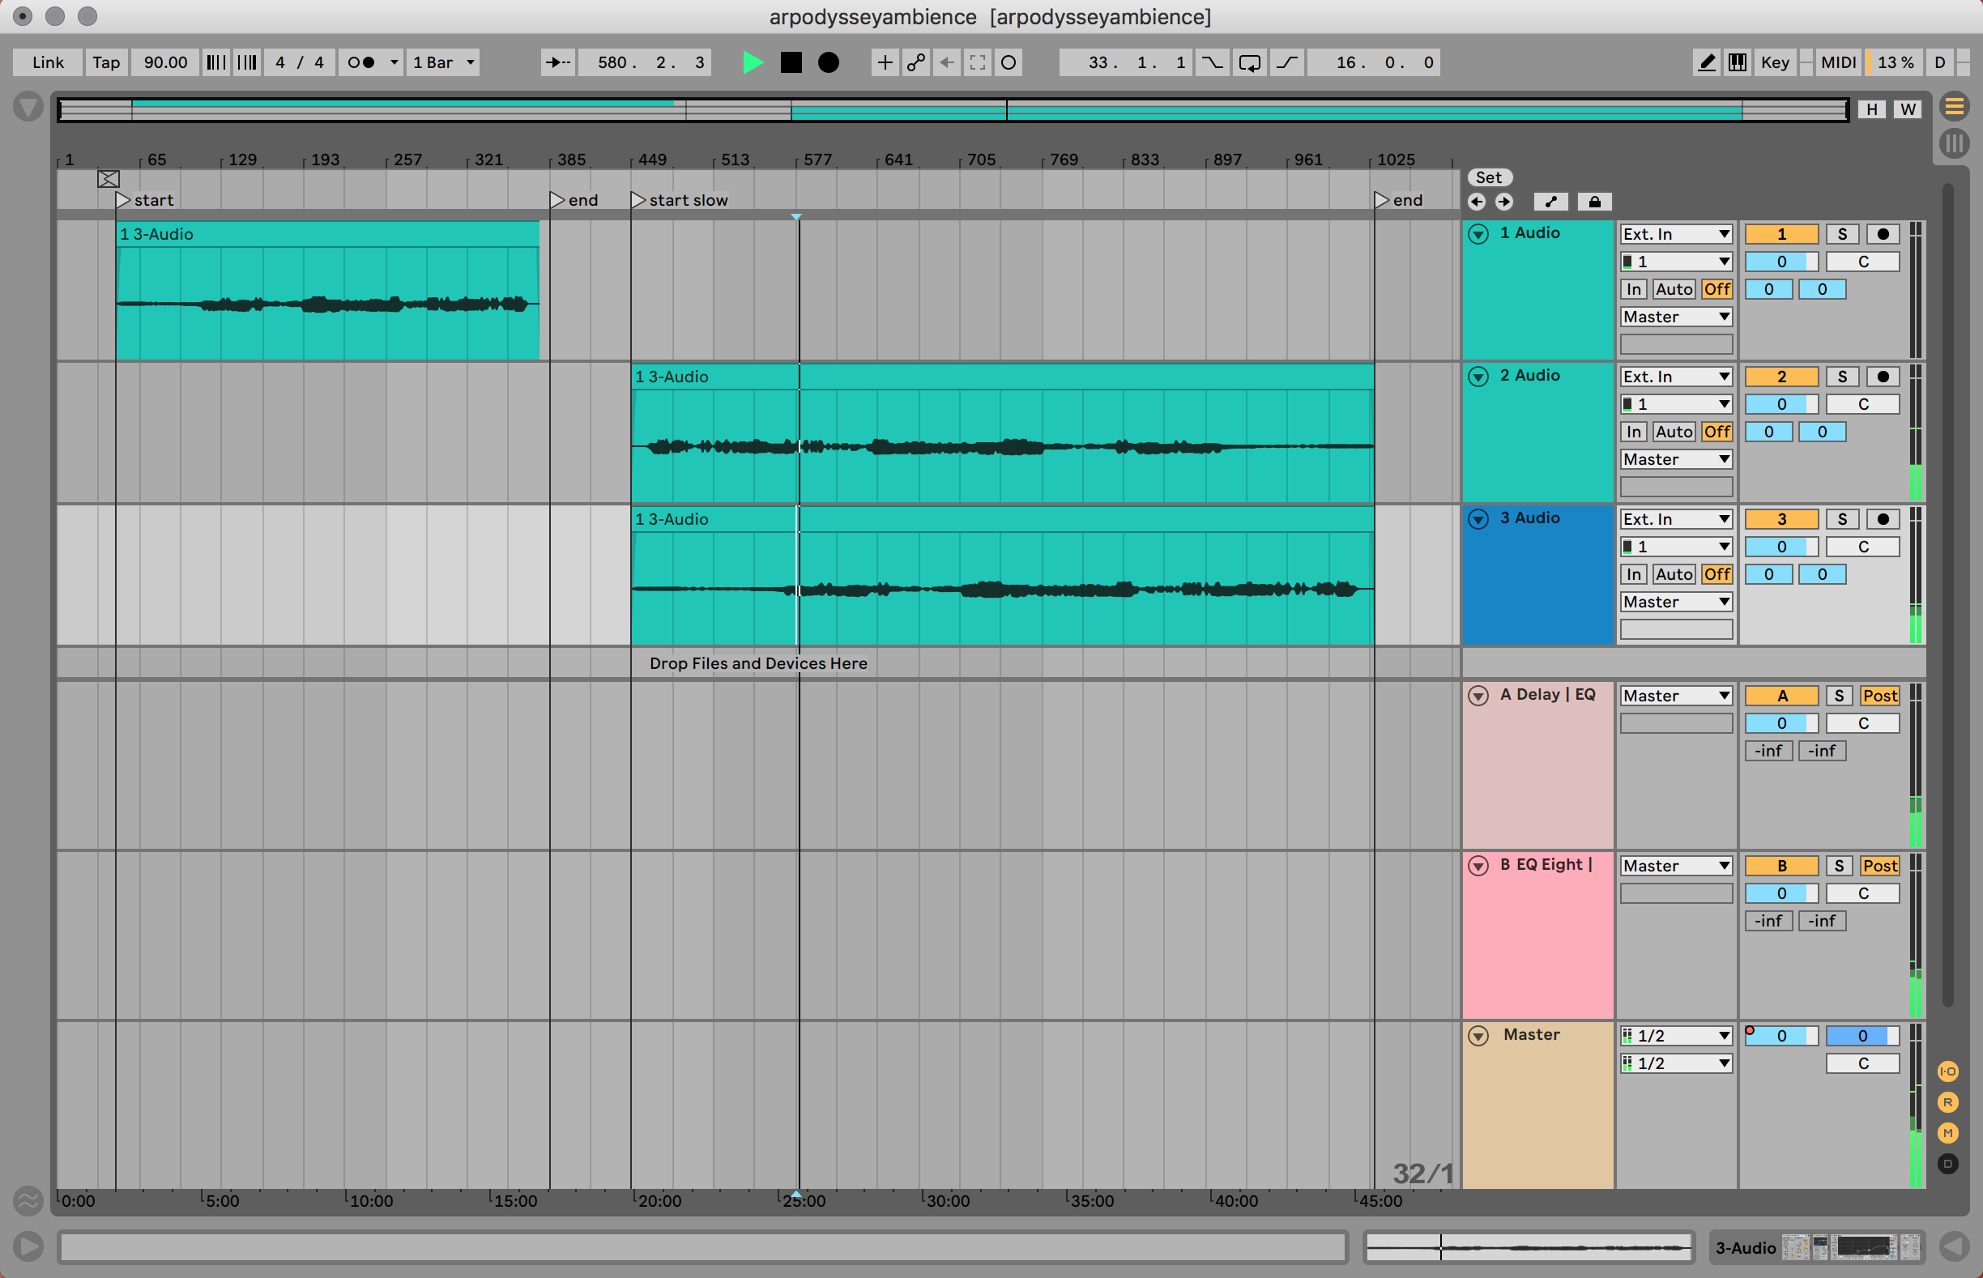1983x1278 pixels.
Task: Open the Ext. In dropdown on 1 Audio
Action: 1676,233
